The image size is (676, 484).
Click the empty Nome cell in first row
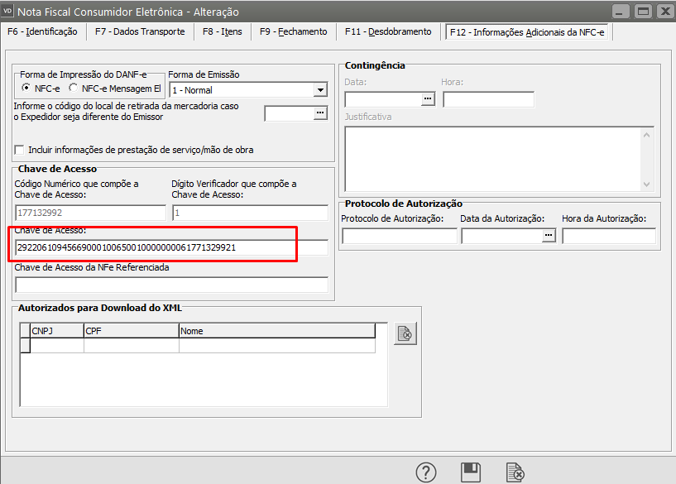coord(277,346)
